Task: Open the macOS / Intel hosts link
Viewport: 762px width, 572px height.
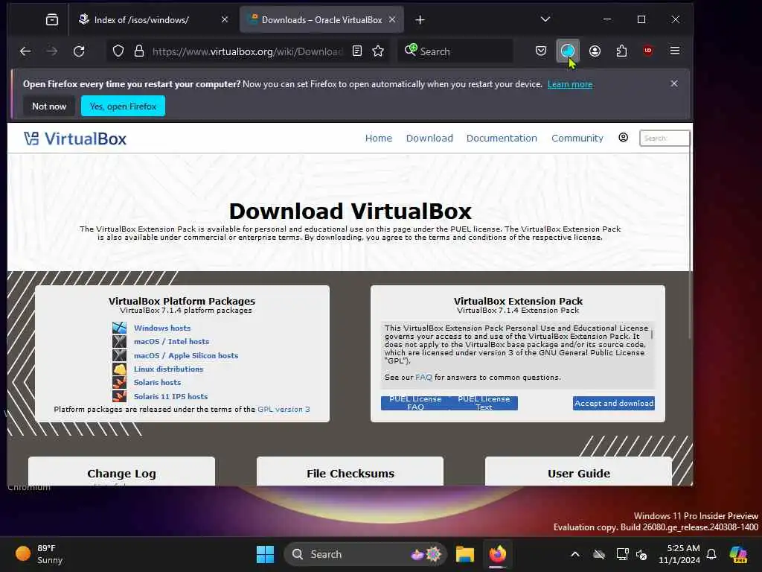Action: [172, 341]
